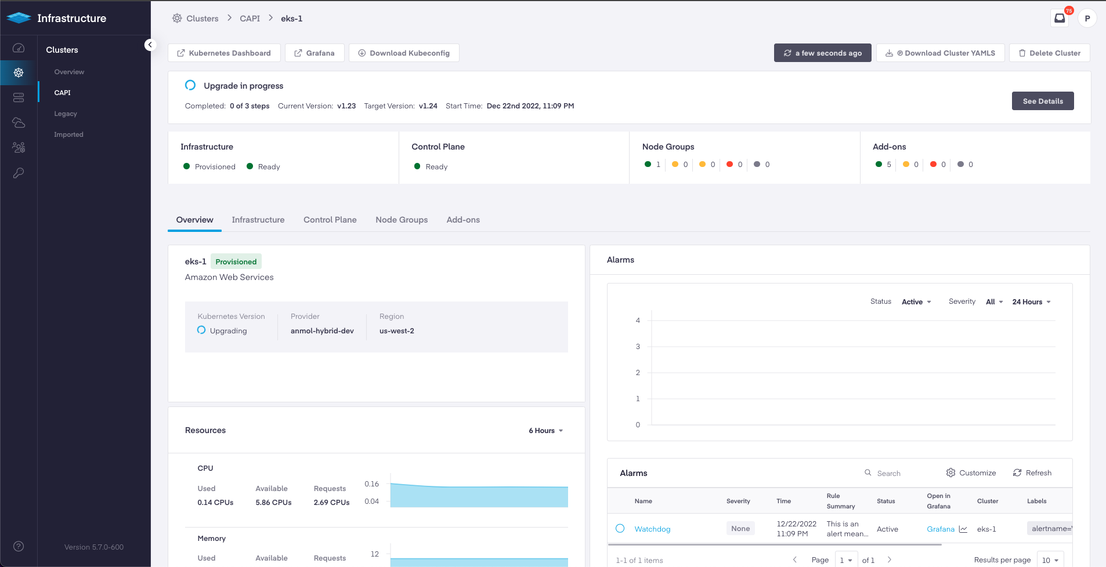Open the Watchdog alarm link
Screen dimensions: 1106x567
click(x=652, y=529)
